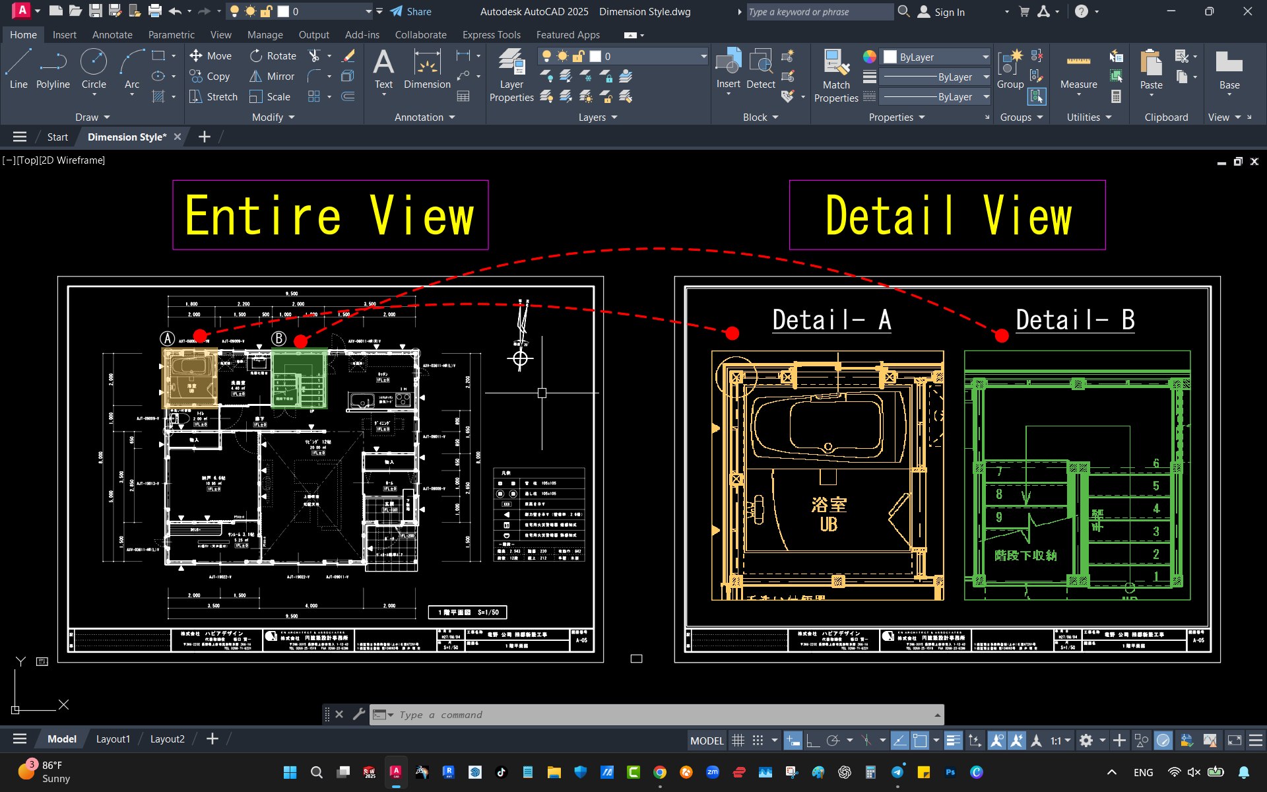Add a new layout with plus button
Viewport: 1267px width, 792px height.
pyautogui.click(x=212, y=739)
